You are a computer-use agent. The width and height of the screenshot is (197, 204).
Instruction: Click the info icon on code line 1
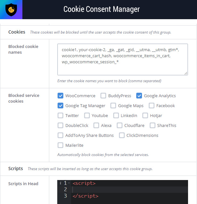(x=60, y=183)
